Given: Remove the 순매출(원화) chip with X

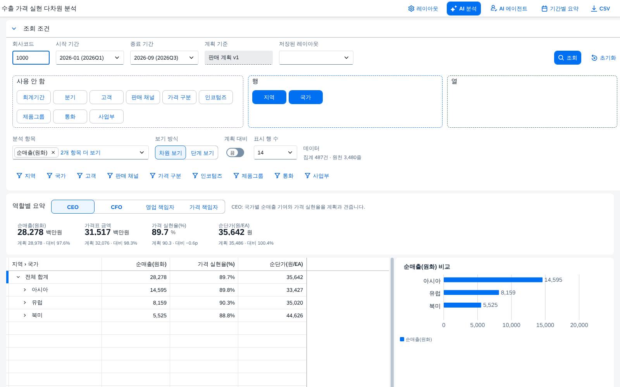Looking at the screenshot, I should point(53,152).
